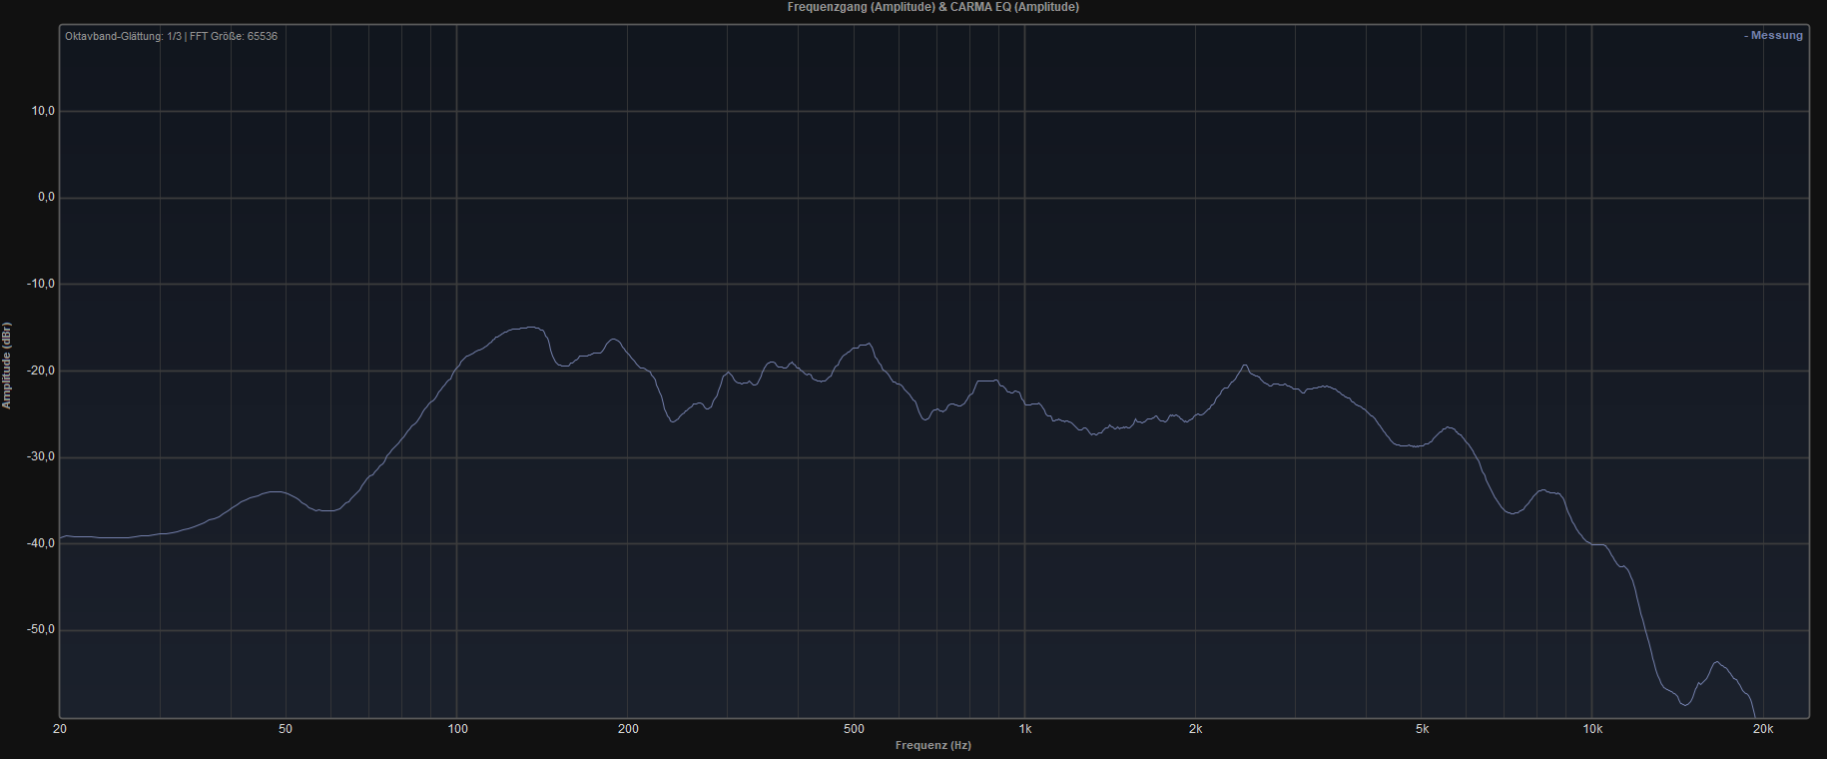Click the 100 Hz tick label
The height and width of the screenshot is (759, 1827).
457,729
